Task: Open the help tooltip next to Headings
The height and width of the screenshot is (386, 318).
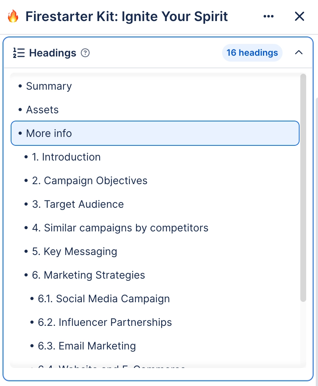Action: click(85, 53)
